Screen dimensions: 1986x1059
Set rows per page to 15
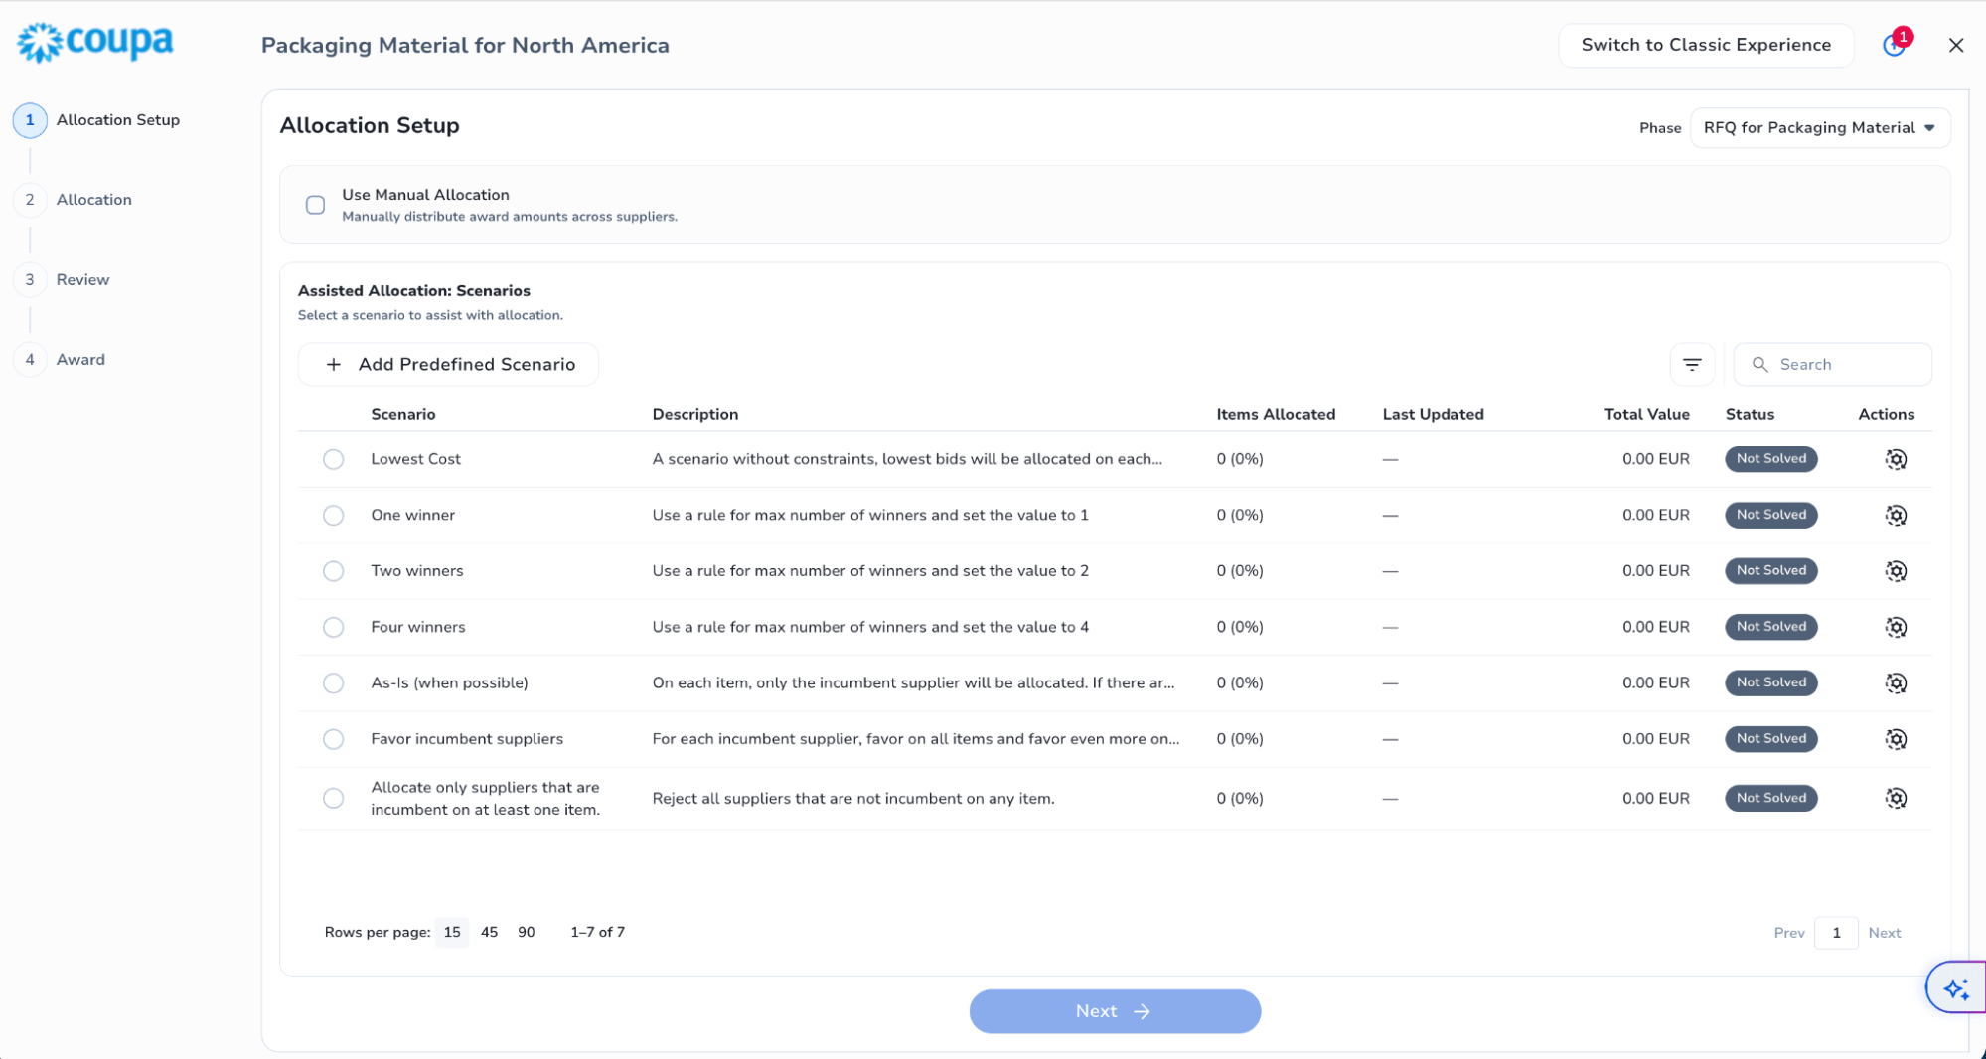click(x=452, y=932)
